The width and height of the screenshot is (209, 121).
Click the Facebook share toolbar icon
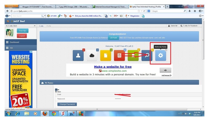tap(106, 16)
